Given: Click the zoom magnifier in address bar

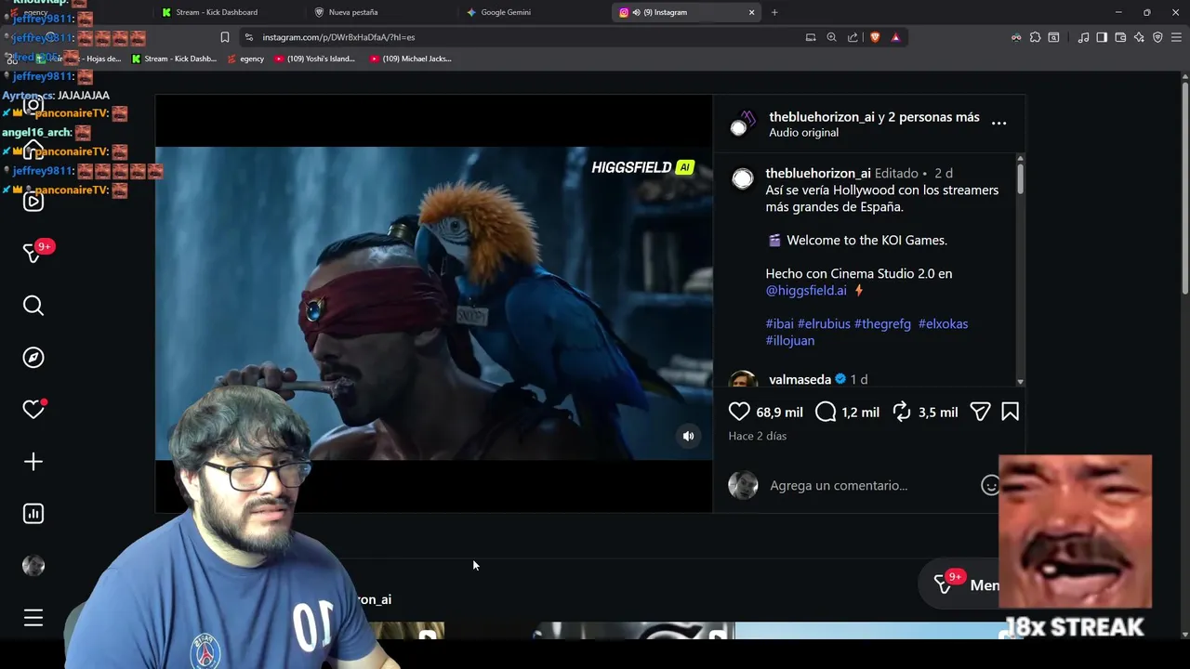Looking at the screenshot, I should click(x=831, y=37).
